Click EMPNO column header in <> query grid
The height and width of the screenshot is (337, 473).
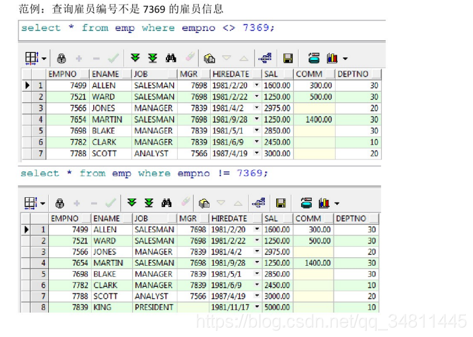(x=67, y=74)
